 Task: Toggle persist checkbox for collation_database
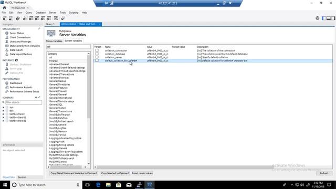[97, 54]
